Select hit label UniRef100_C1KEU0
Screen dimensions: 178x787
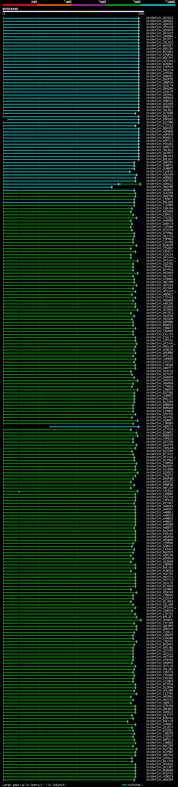160,172
